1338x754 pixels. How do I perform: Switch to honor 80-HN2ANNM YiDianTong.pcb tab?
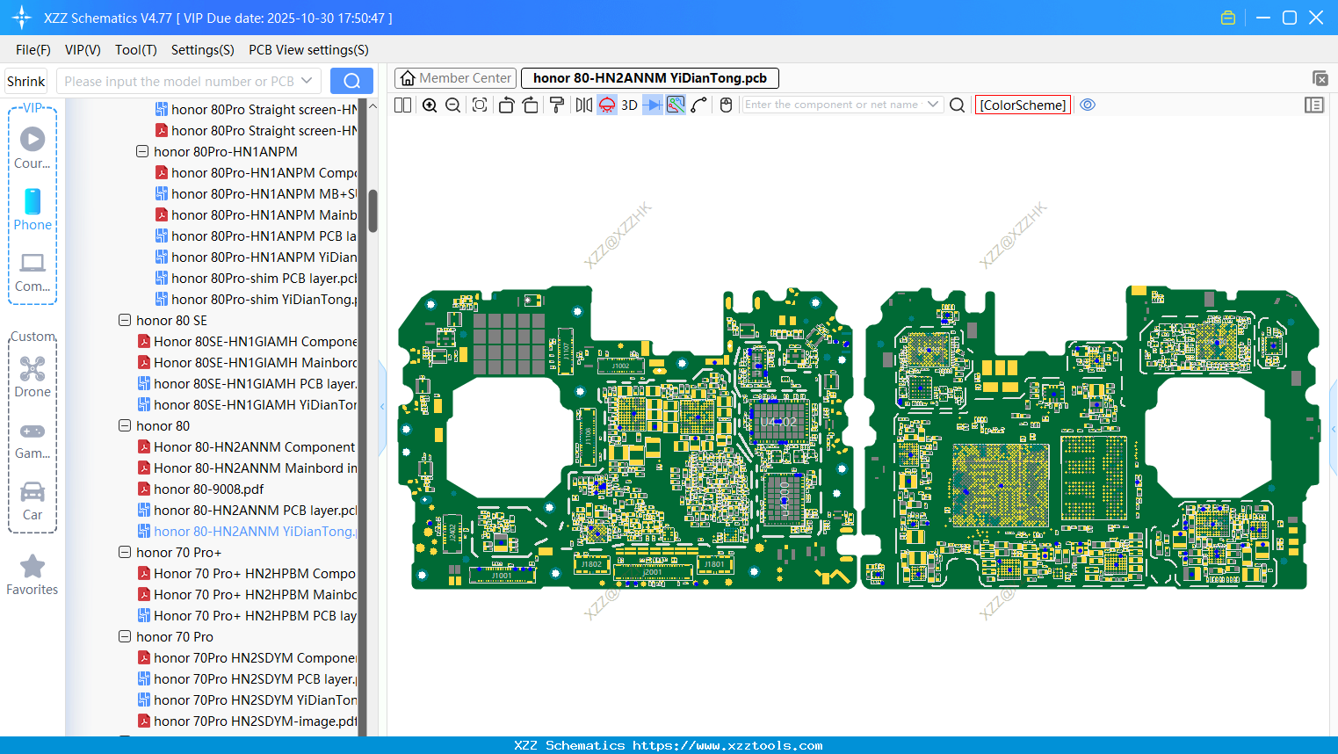(650, 78)
